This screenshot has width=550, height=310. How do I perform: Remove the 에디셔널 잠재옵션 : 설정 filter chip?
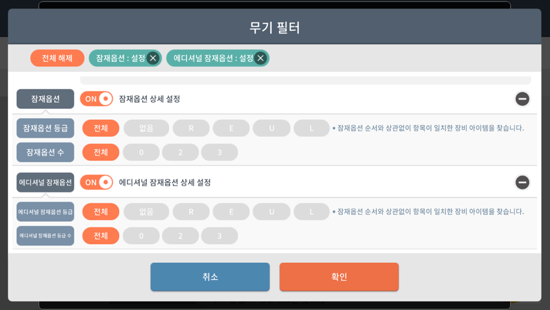pyautogui.click(x=261, y=58)
